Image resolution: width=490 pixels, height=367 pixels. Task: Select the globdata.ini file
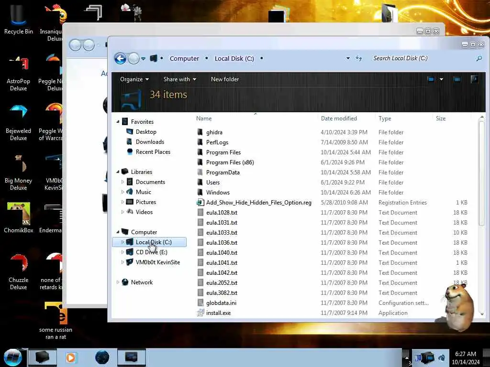click(x=221, y=302)
